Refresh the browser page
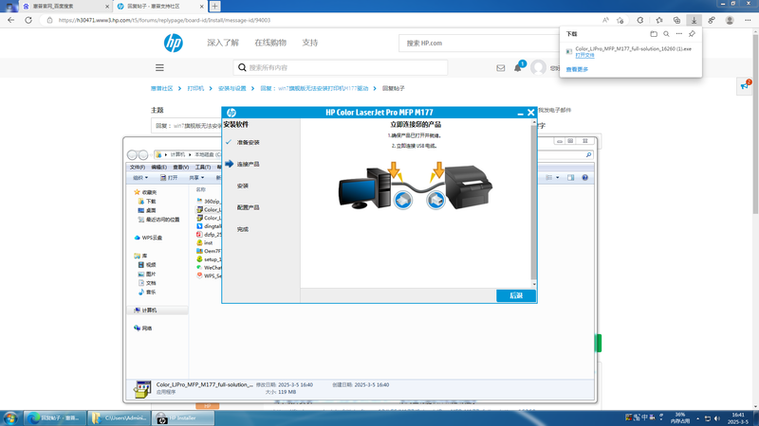 pos(28,20)
